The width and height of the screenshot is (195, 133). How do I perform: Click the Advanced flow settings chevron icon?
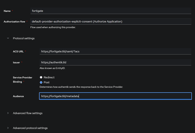click(8, 113)
